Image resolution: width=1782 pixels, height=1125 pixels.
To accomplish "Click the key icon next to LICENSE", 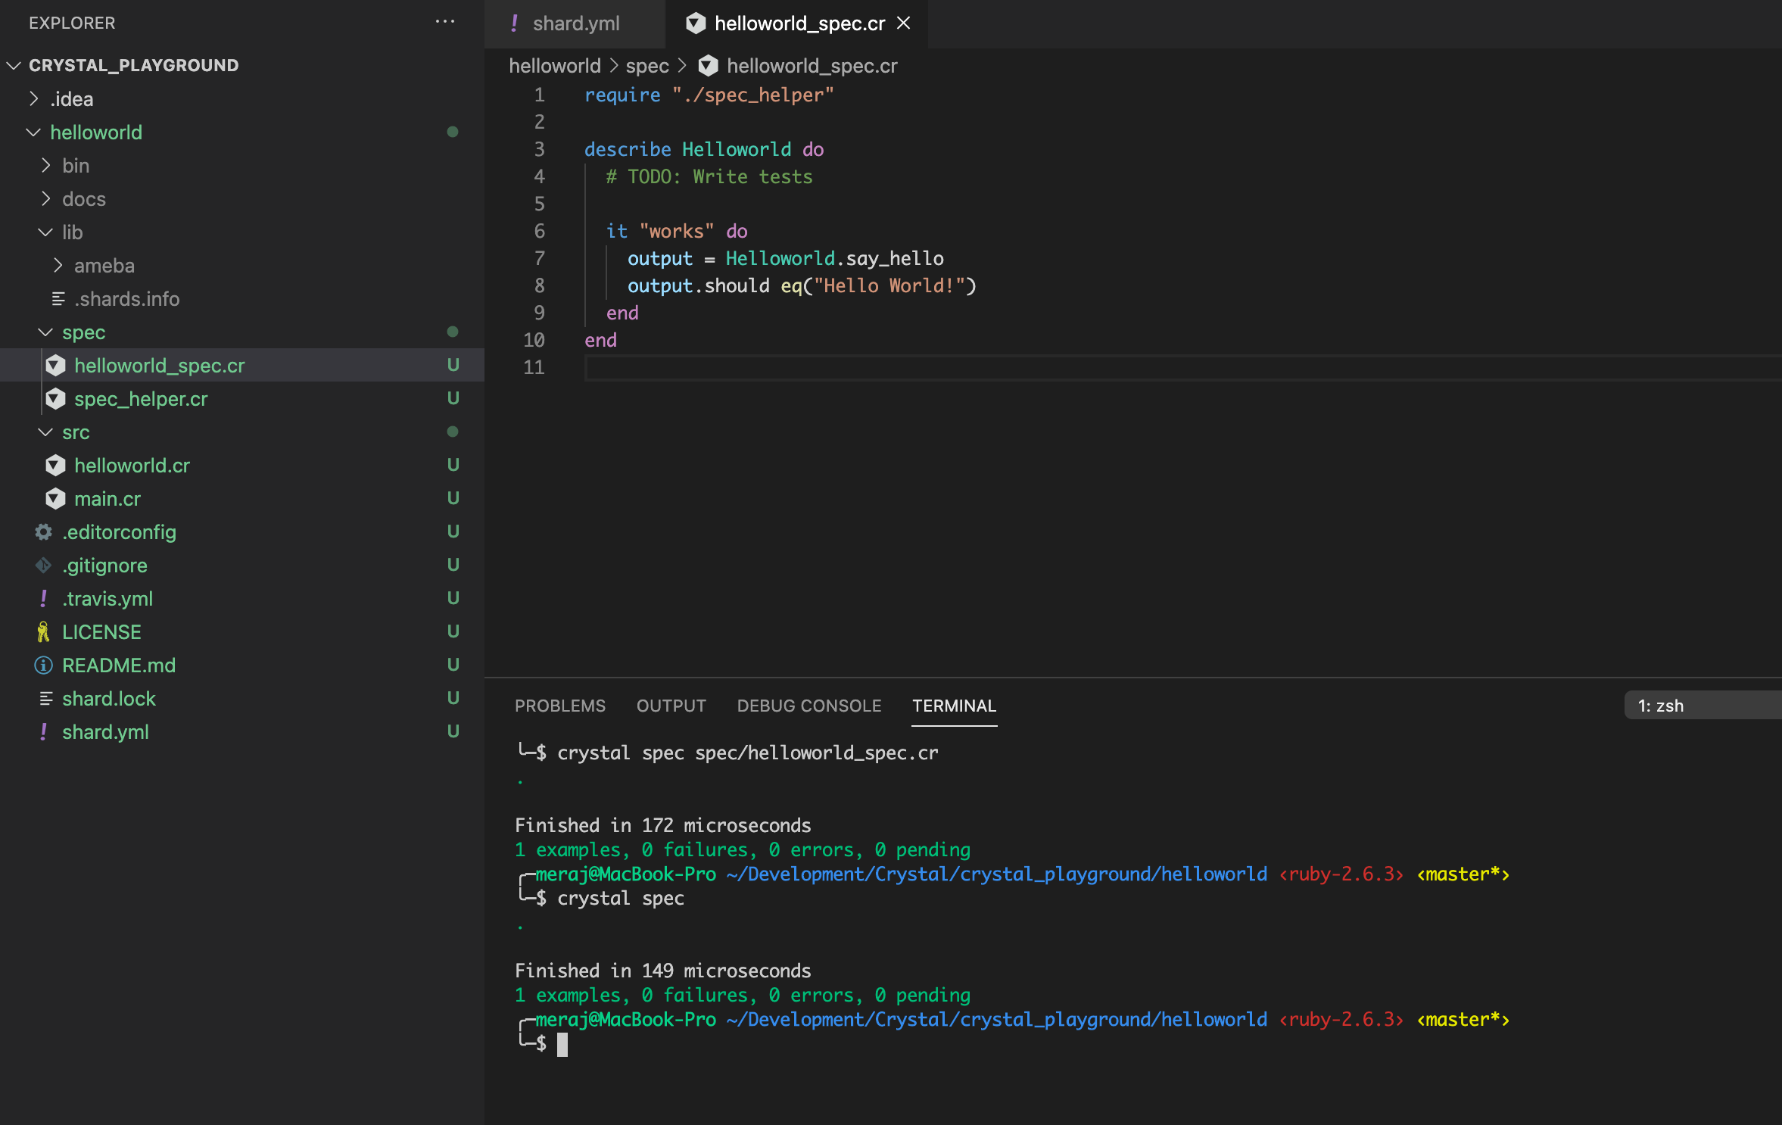I will 43,632.
